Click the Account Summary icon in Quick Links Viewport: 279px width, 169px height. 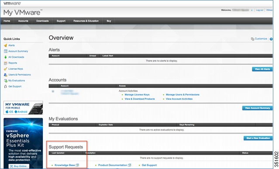click(6, 51)
